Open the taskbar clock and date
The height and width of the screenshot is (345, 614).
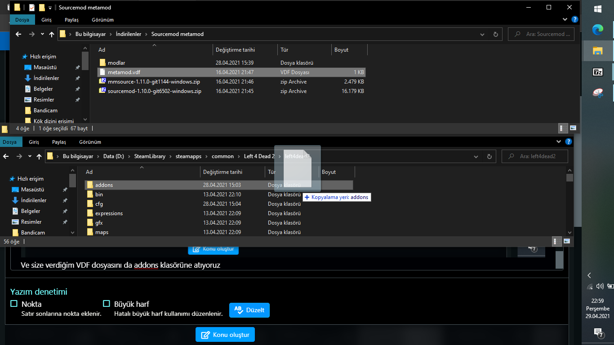coord(597,309)
